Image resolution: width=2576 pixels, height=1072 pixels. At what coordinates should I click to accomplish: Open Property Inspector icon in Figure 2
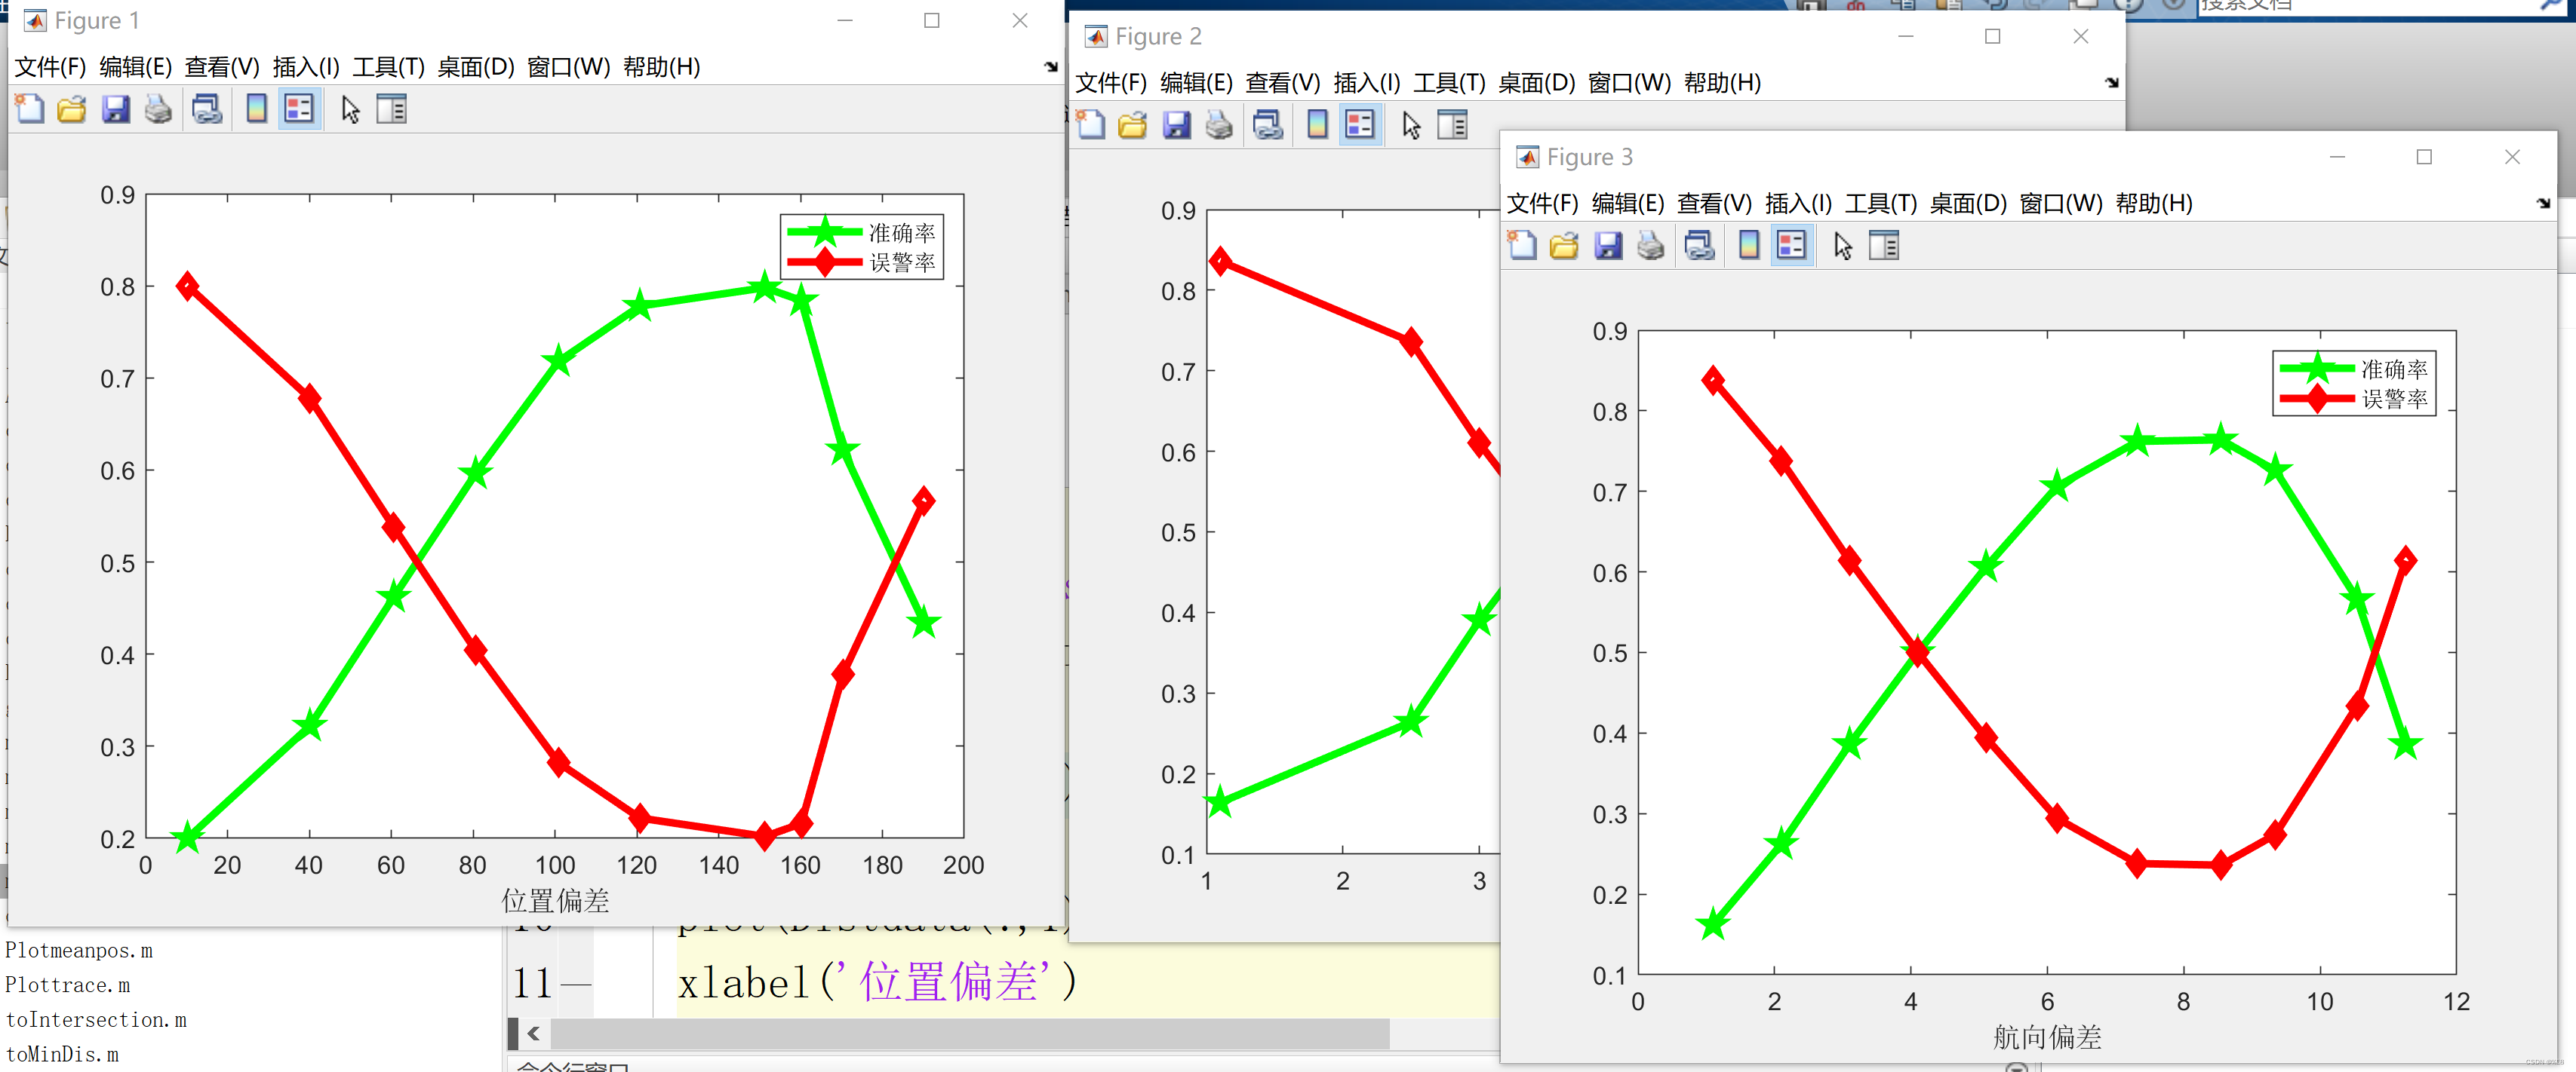(x=1452, y=125)
